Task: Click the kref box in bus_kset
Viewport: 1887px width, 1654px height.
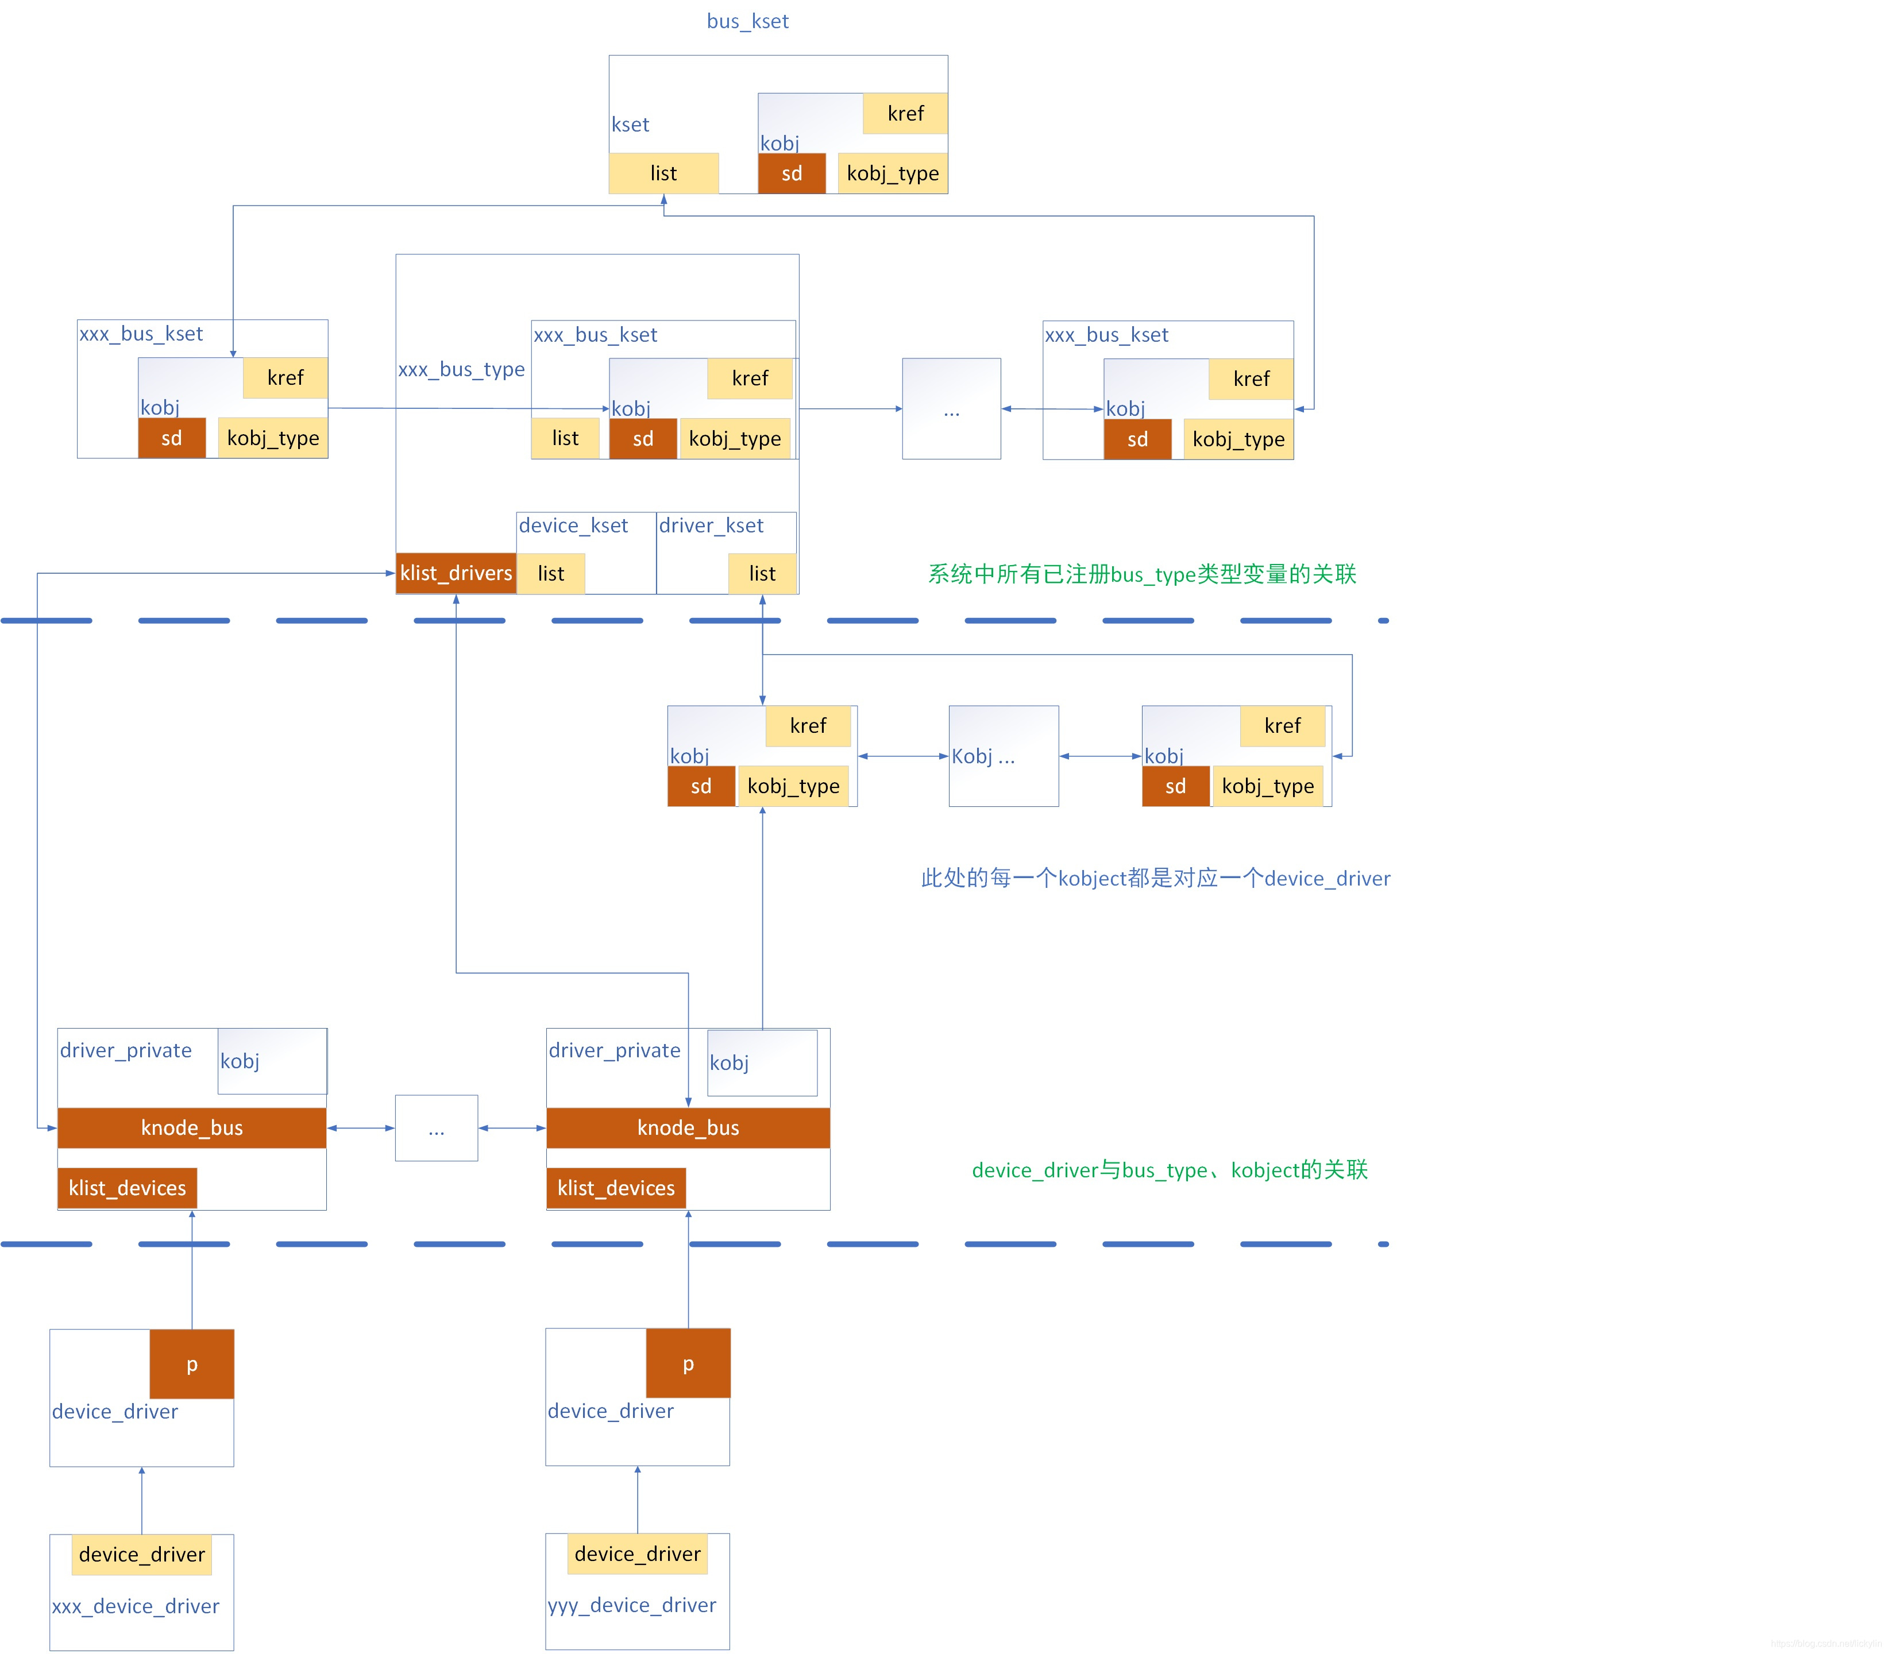Action: tap(905, 114)
